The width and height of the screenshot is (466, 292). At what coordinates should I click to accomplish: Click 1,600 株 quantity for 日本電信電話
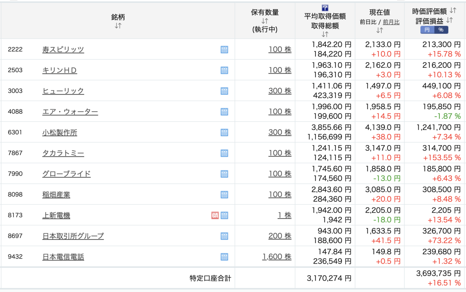(x=277, y=257)
